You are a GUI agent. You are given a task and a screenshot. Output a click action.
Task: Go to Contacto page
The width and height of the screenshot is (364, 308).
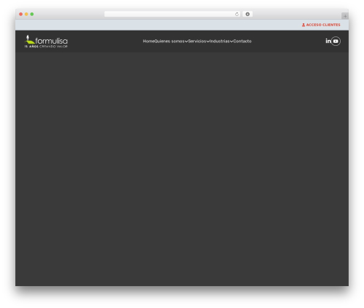[x=242, y=42]
